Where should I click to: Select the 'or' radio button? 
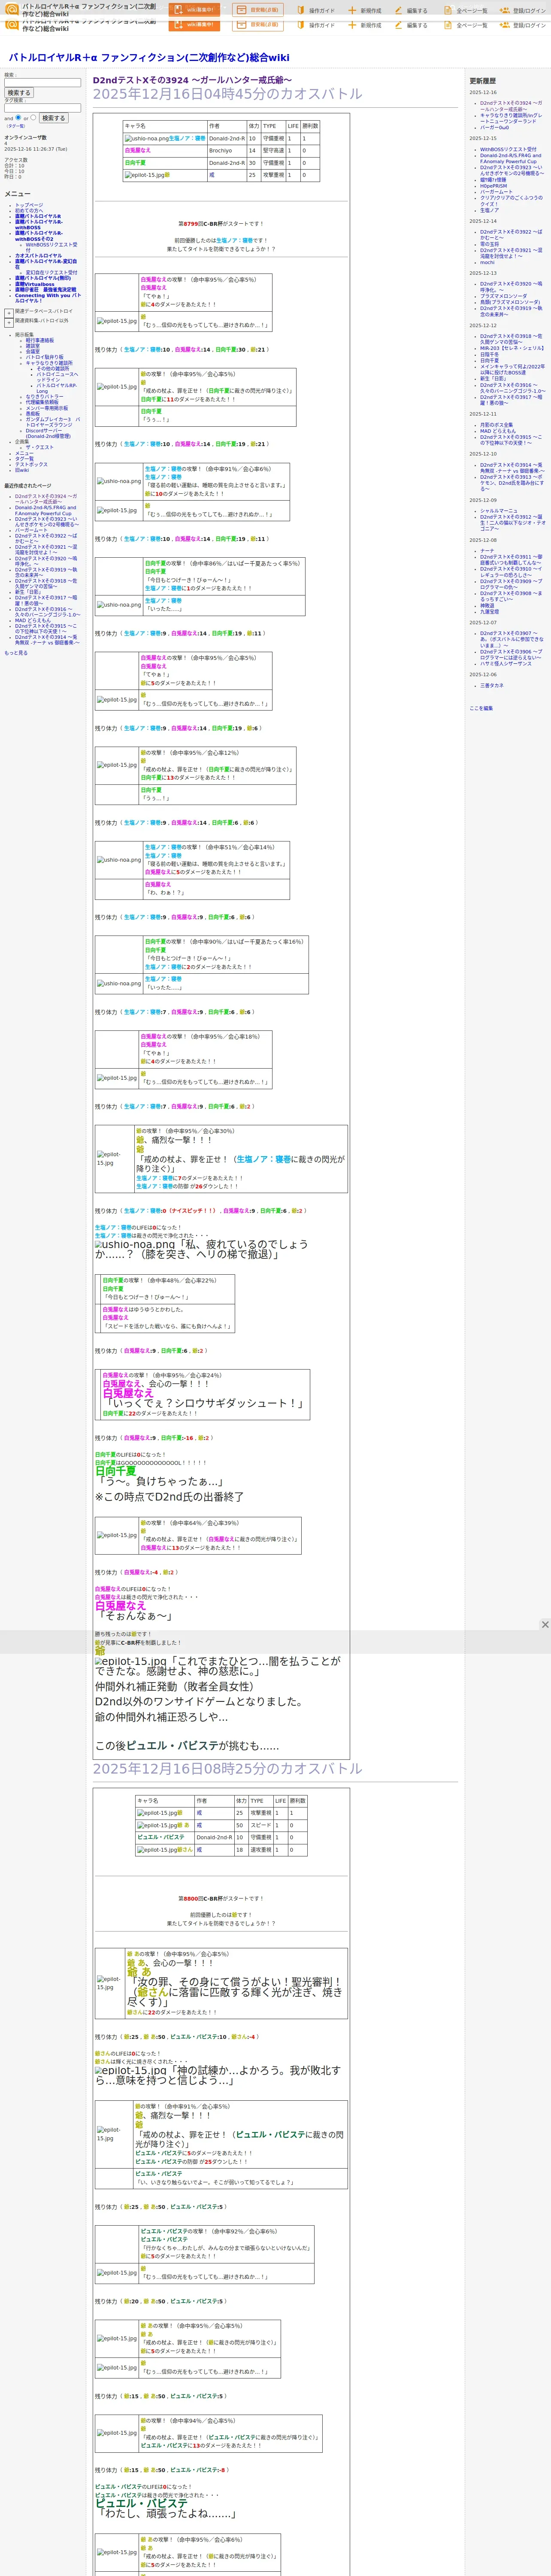point(33,118)
